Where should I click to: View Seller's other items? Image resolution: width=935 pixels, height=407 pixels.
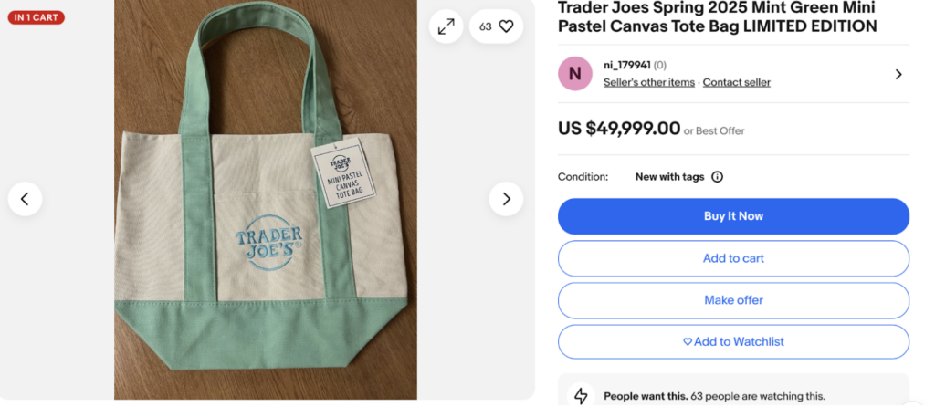click(649, 82)
